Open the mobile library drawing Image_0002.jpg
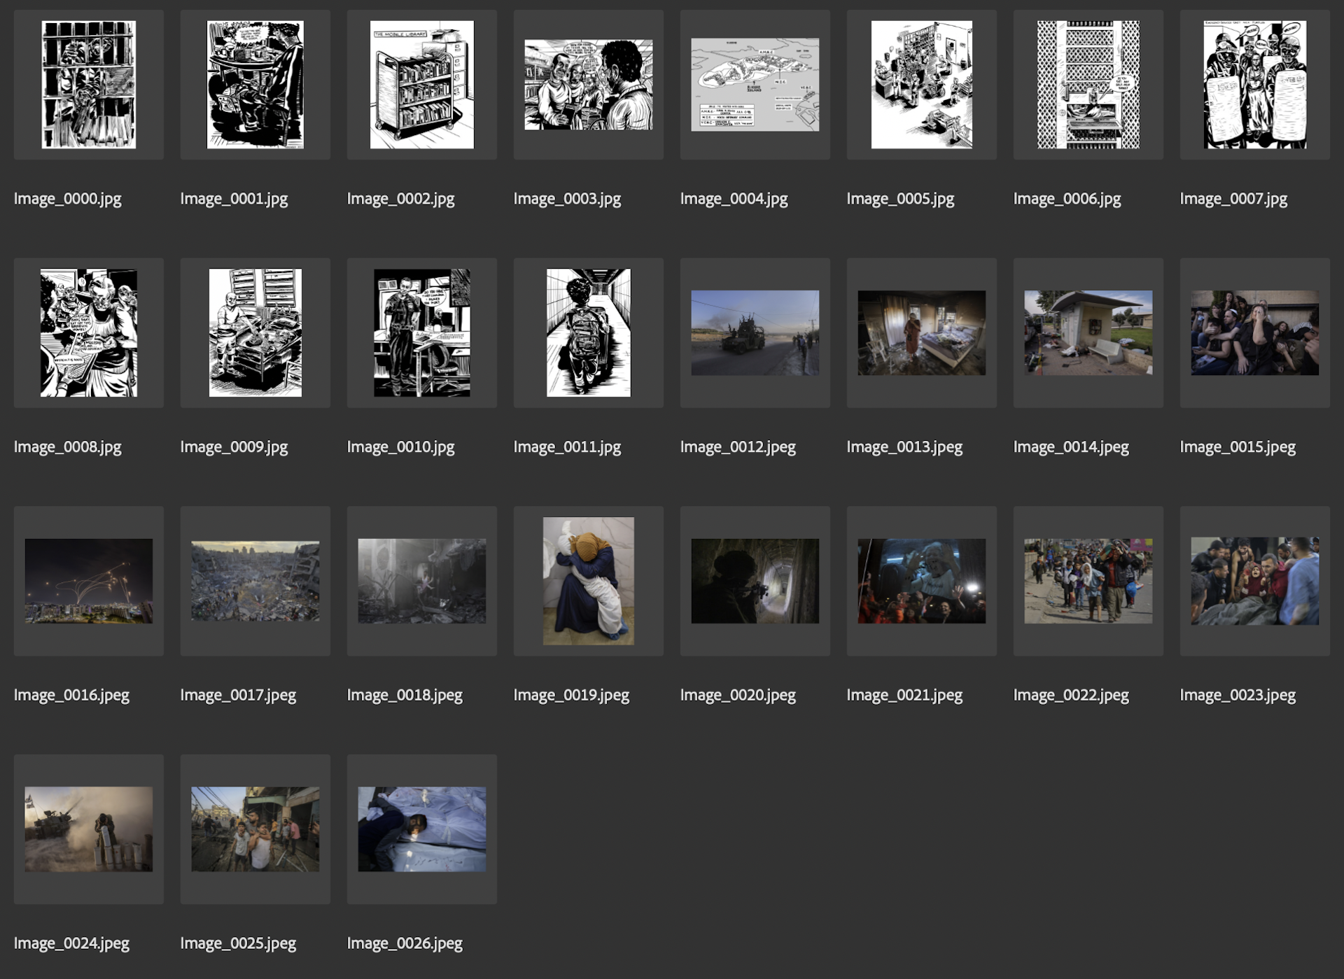The width and height of the screenshot is (1344, 979). click(421, 84)
